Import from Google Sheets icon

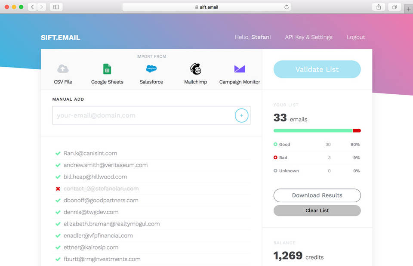(107, 69)
